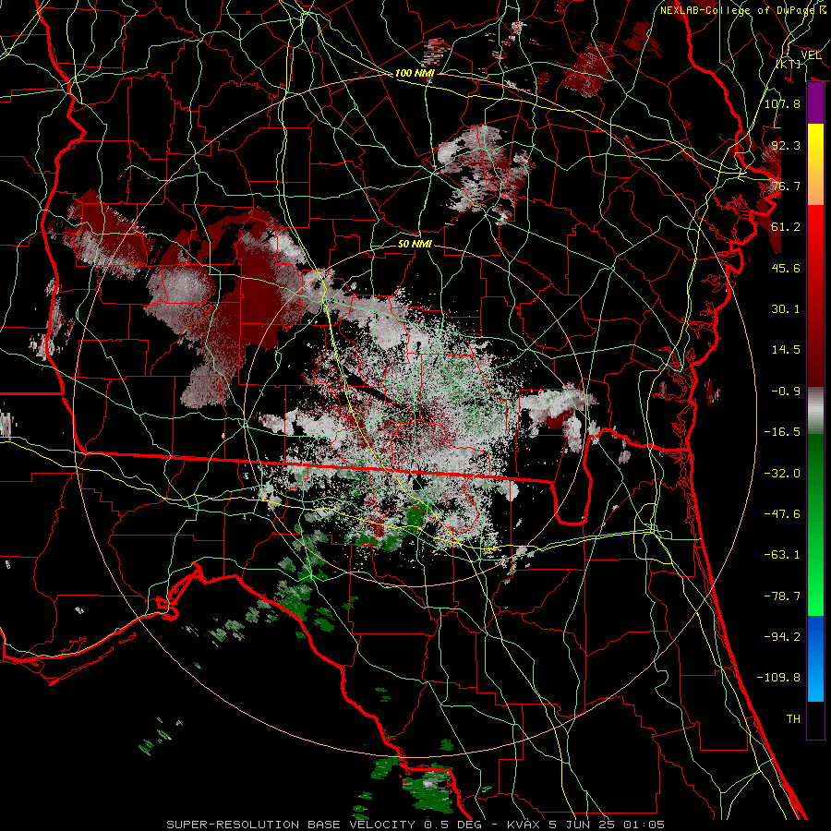Viewport: 831px width, 831px height.
Task: Select the 107.8 legend value
Action: point(782,103)
